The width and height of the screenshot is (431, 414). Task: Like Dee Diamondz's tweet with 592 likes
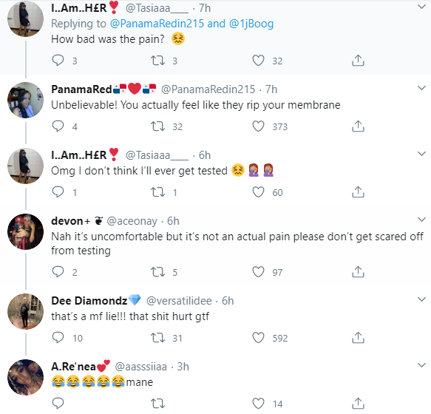point(259,338)
